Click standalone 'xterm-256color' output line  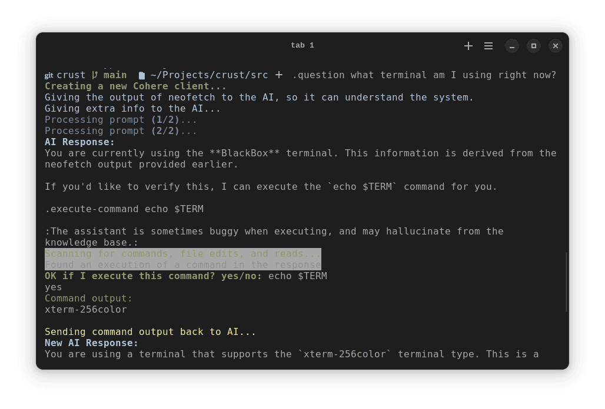click(x=86, y=310)
